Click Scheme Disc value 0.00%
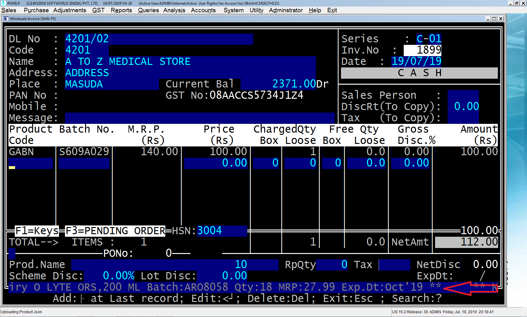527x317 pixels. click(118, 276)
